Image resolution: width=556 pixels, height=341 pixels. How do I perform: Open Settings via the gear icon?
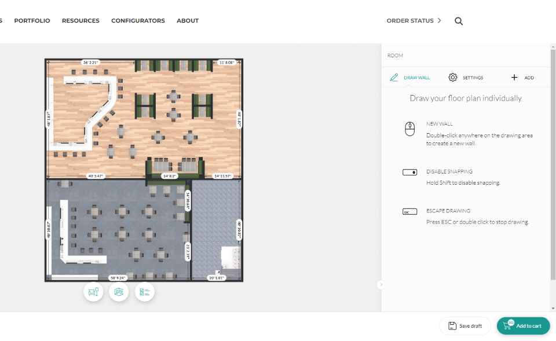[453, 78]
